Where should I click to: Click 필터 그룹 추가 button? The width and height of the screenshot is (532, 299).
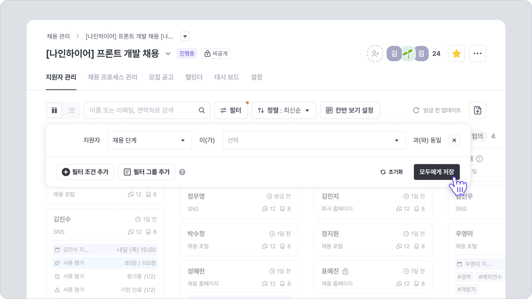tap(146, 172)
